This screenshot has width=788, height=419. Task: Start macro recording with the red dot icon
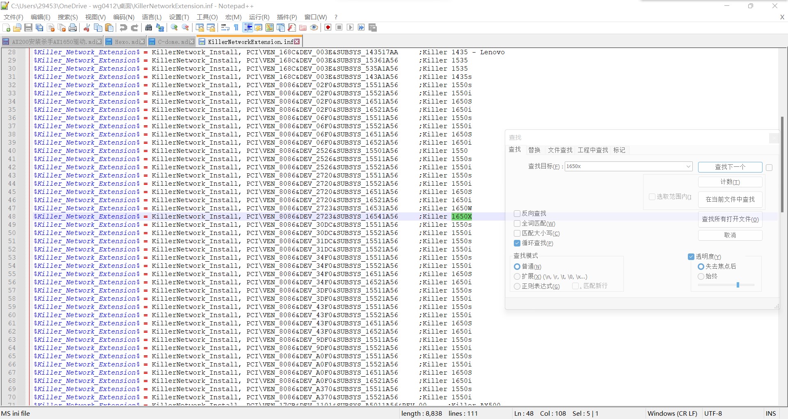328,28
